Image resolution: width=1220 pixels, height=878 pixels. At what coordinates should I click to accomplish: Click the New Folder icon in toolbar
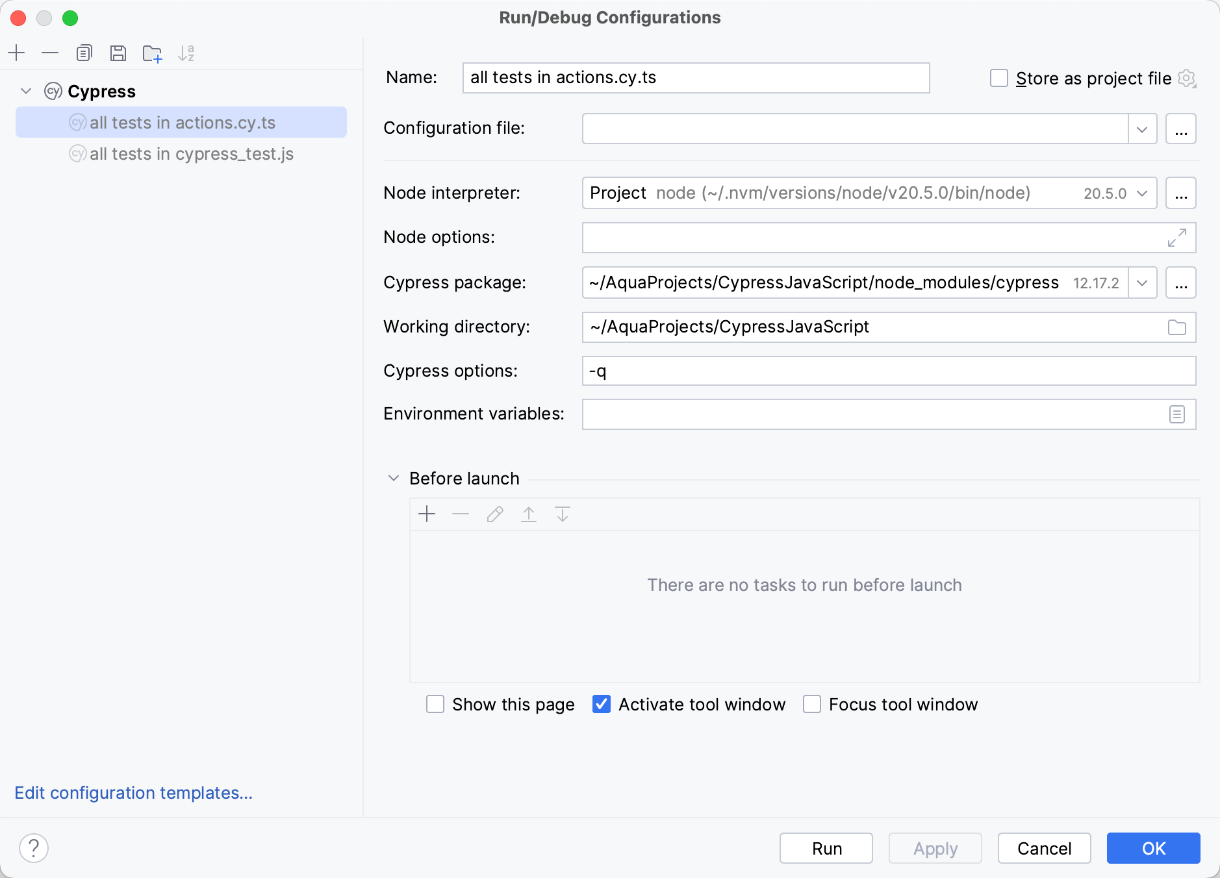click(x=152, y=53)
